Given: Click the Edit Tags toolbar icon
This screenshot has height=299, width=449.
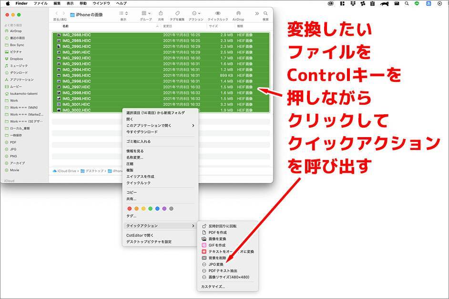Looking at the screenshot, I should tap(177, 13).
